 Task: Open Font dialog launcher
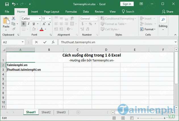pyautogui.click(x=51, y=35)
